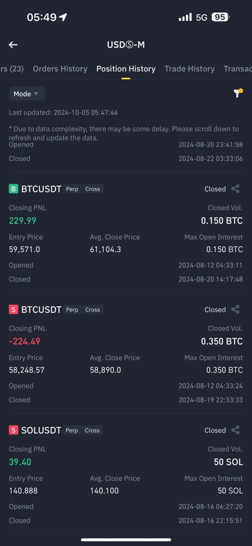The image size is (252, 546).
Task: Open the partially visible Transaction tab
Action: 237,69
